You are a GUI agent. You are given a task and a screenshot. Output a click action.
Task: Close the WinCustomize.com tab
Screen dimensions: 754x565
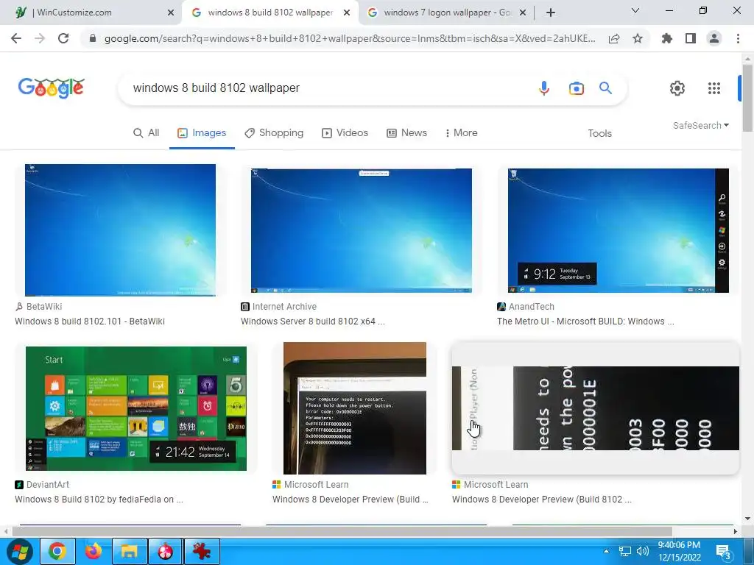pyautogui.click(x=171, y=13)
